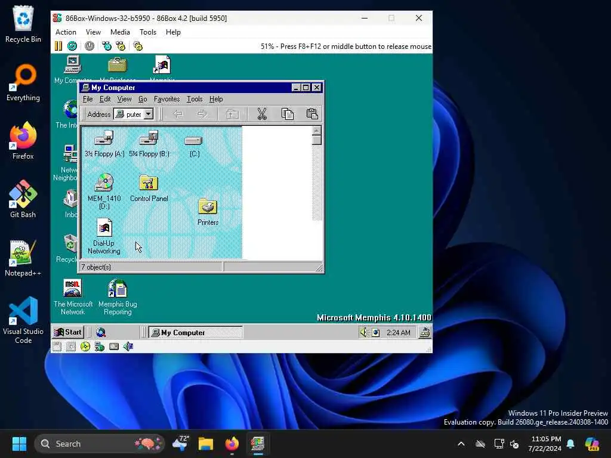The height and width of the screenshot is (458, 611).
Task: Open 86Box settings gear icon
Action: point(138,46)
